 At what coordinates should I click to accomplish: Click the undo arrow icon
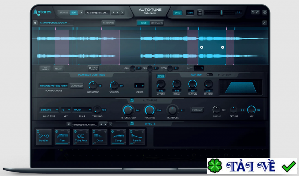253,13
